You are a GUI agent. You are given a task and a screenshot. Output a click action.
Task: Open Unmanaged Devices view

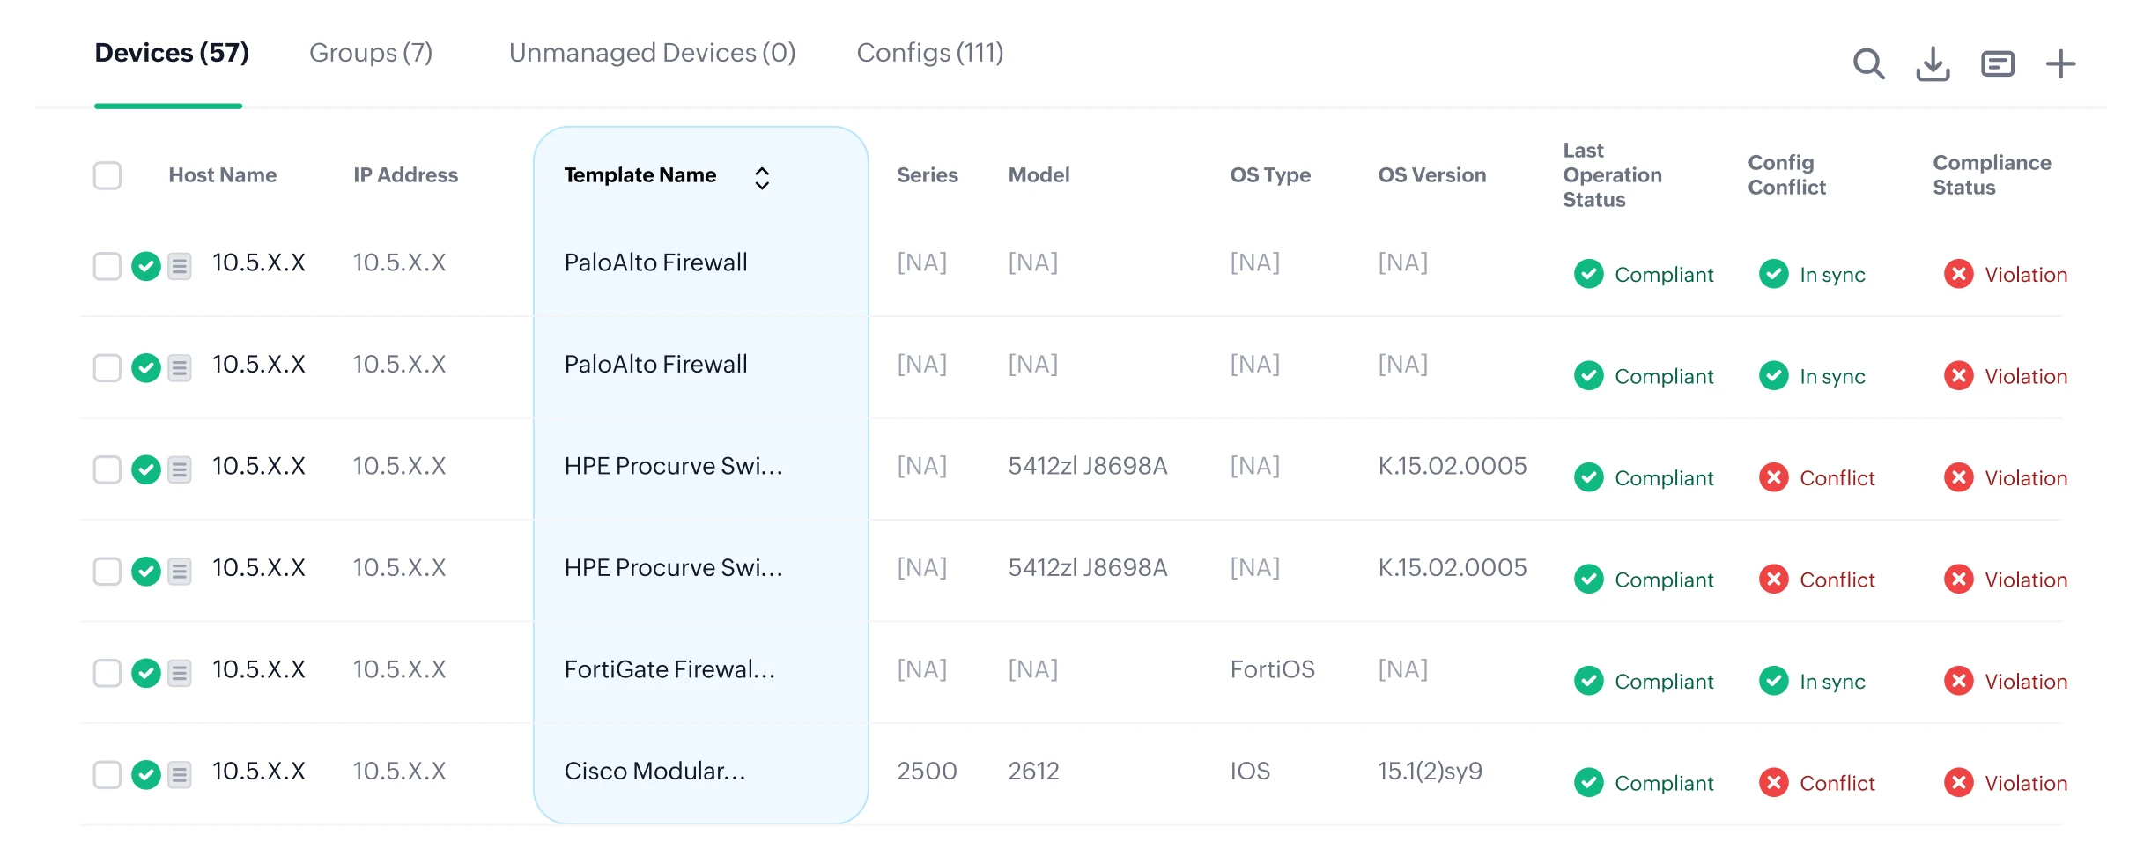pyautogui.click(x=652, y=53)
